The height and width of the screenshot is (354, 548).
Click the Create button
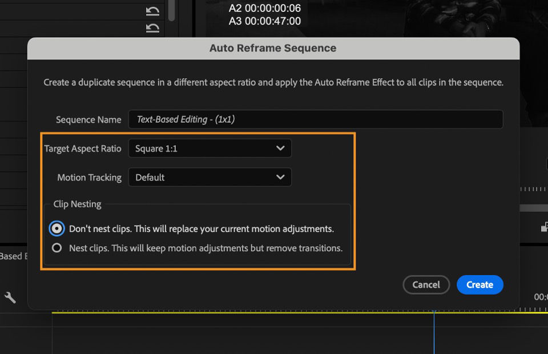pyautogui.click(x=479, y=284)
